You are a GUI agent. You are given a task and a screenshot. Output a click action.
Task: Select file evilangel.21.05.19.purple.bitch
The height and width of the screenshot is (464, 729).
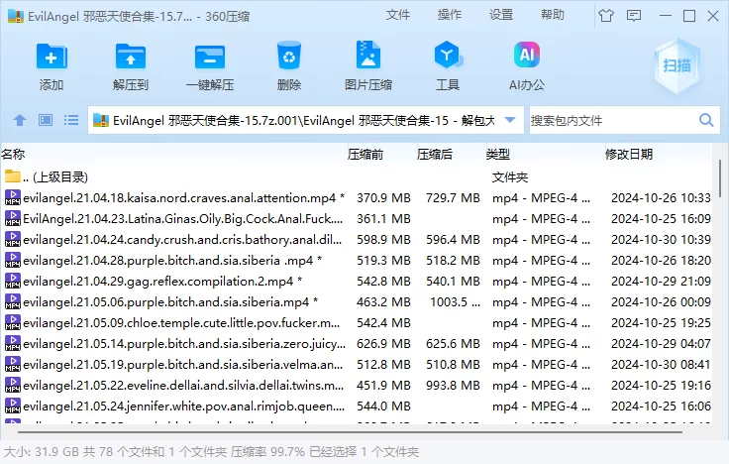click(x=357, y=365)
